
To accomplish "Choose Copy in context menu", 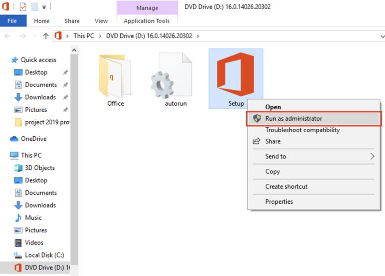I will pos(313,171).
